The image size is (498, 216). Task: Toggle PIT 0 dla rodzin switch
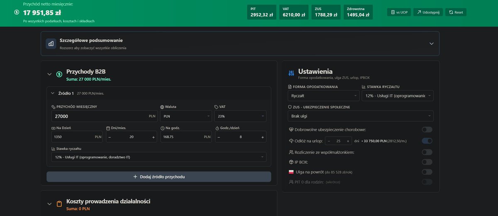click(x=427, y=182)
